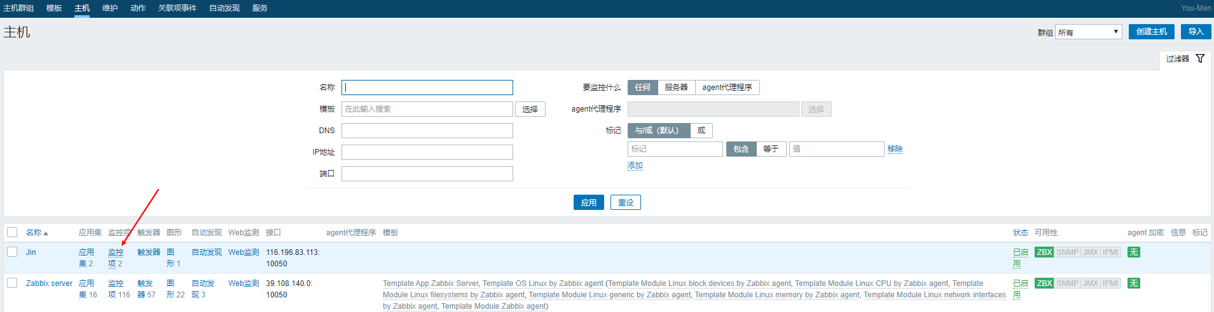Open the 群组 dropdown showing 所有
This screenshot has height=312, width=1214.
click(1088, 32)
